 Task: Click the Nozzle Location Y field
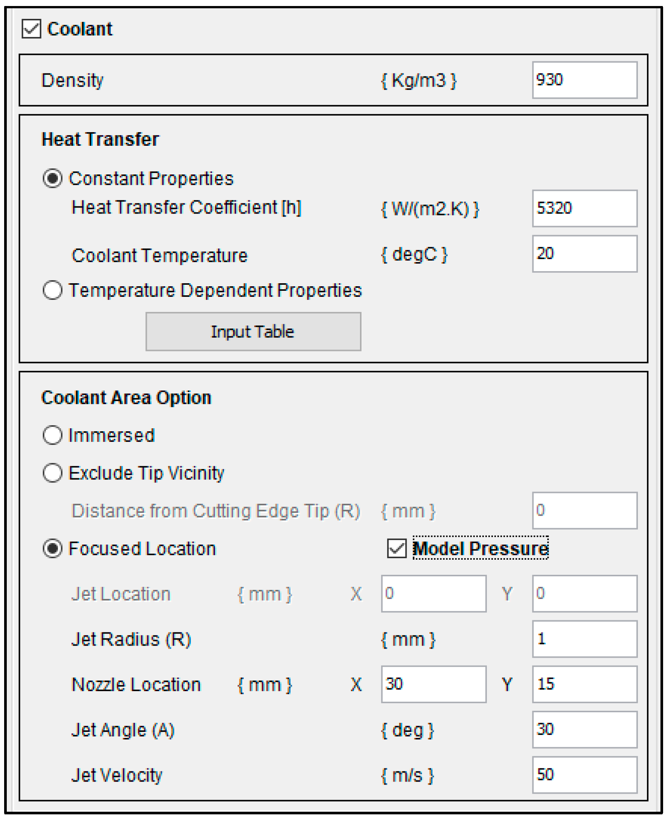[584, 684]
